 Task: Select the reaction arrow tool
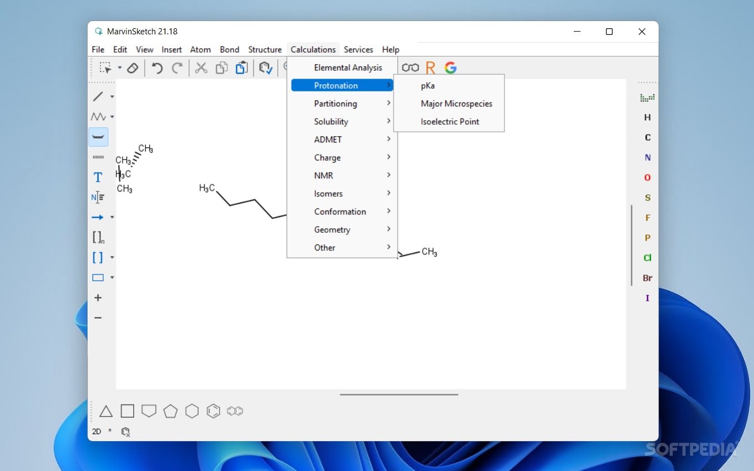click(98, 217)
